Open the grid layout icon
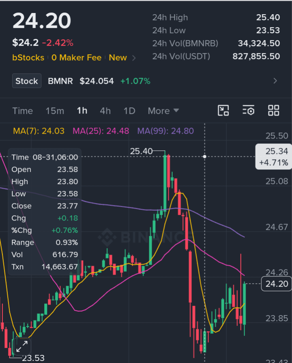The height and width of the screenshot is (363, 292). click(x=273, y=111)
